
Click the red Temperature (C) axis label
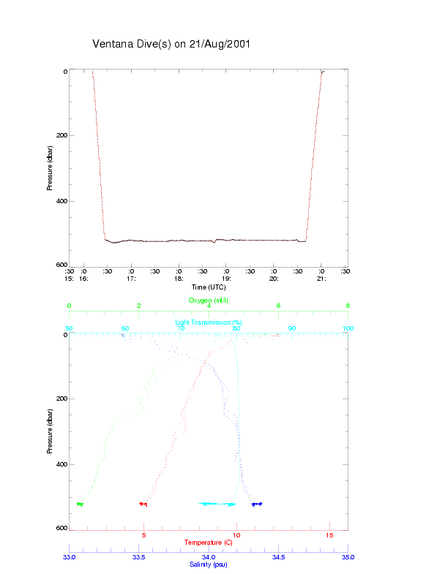tap(208, 543)
